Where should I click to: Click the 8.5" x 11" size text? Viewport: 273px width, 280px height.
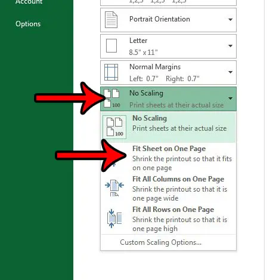(x=143, y=53)
